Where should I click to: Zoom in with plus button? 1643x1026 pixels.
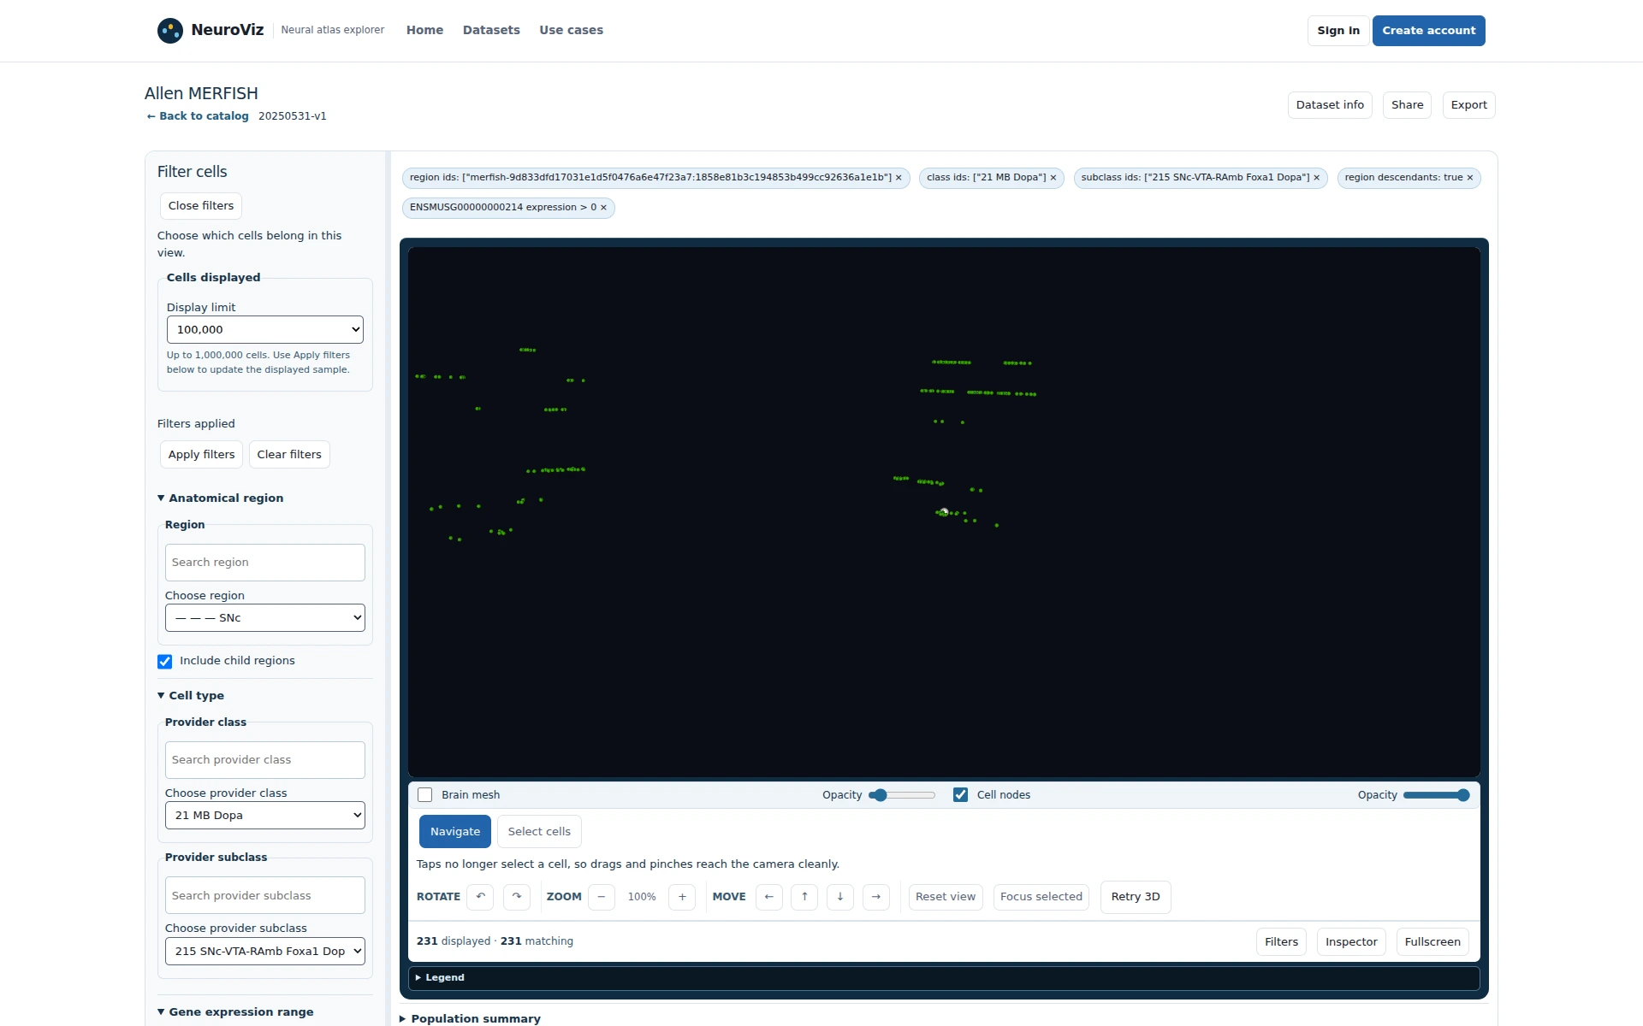(x=682, y=897)
